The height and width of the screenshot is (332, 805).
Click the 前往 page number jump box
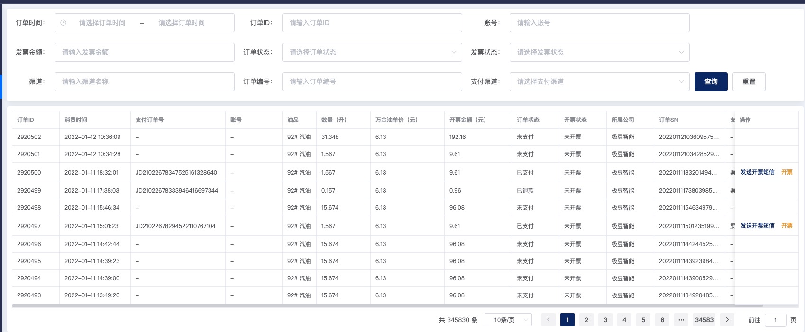tap(775, 320)
